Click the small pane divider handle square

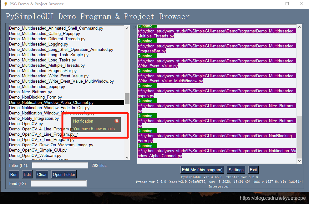click(x=134, y=27)
